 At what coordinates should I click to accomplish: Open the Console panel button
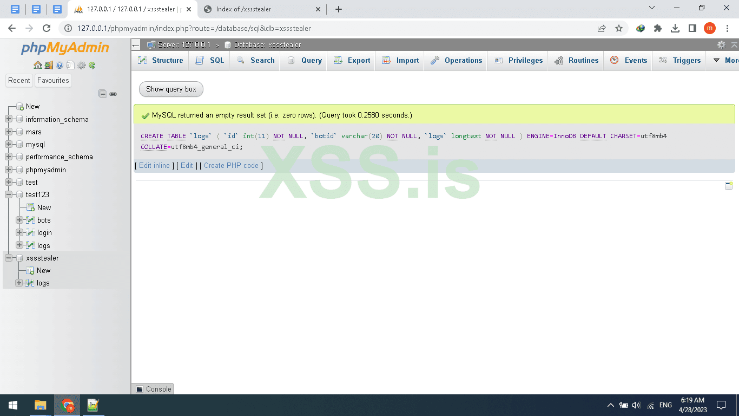(x=153, y=389)
